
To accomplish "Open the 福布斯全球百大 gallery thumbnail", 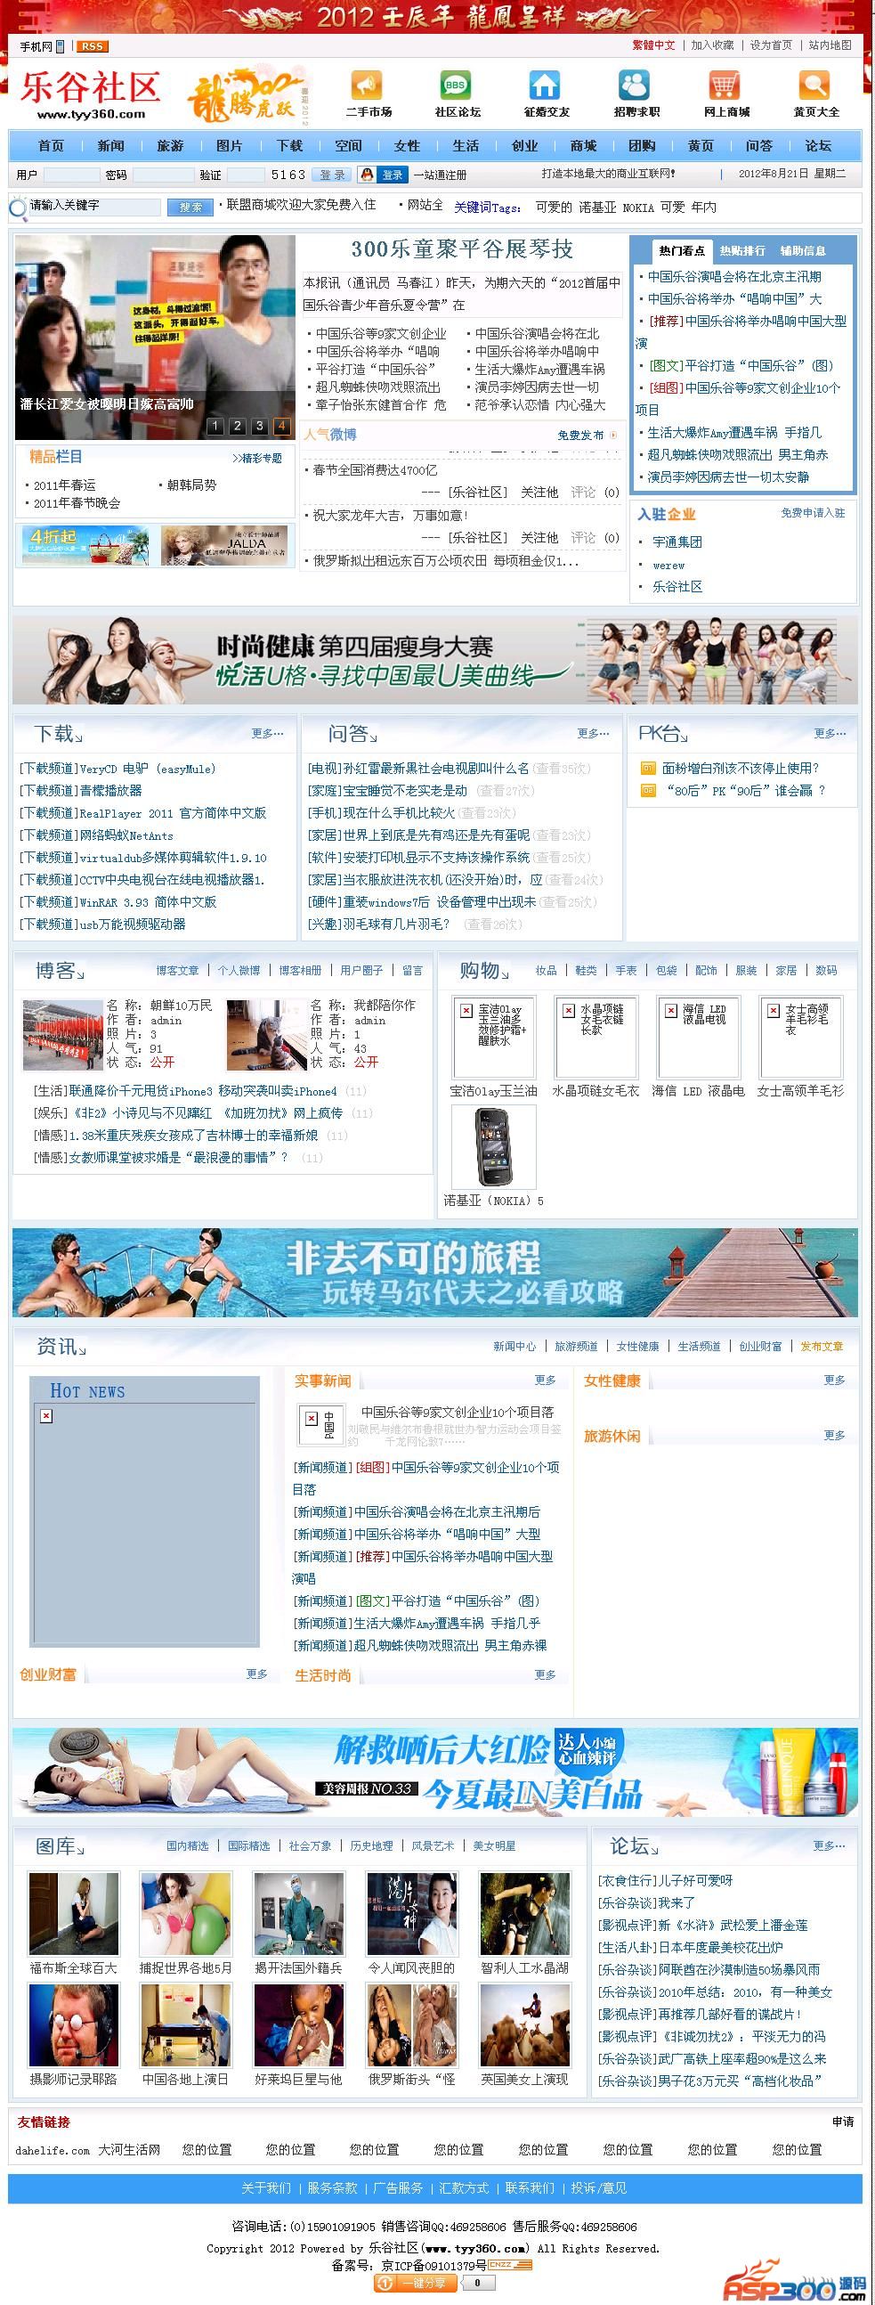I will tap(73, 1913).
